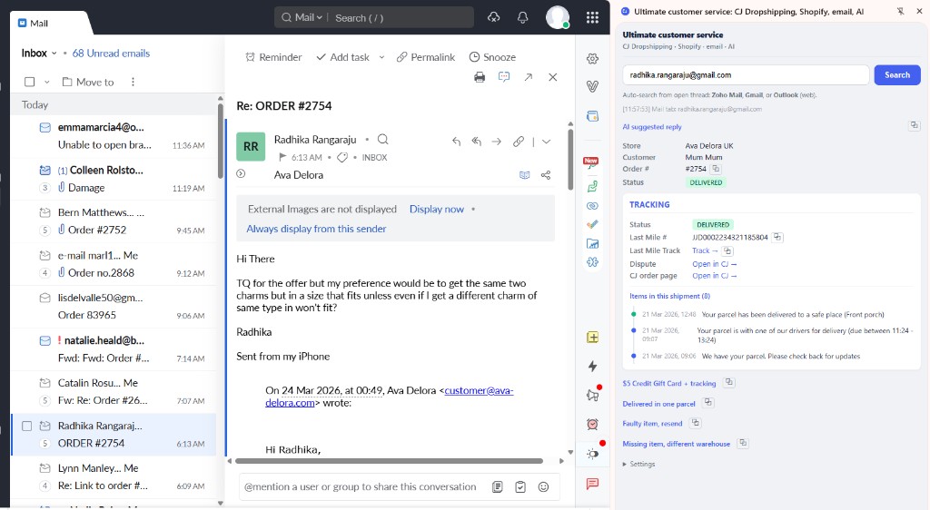Image resolution: width=930 pixels, height=510 pixels.
Task: Open the Bern Matthews Order #2752 email
Action: pyautogui.click(x=114, y=221)
